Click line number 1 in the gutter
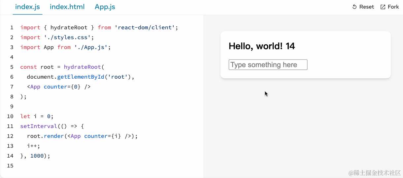This screenshot has height=178, width=403. [x=12, y=28]
